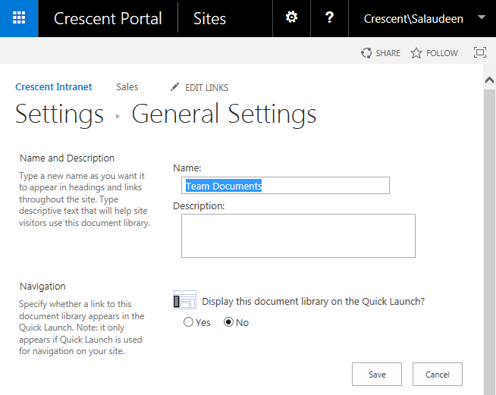Click the Follow star icon
This screenshot has height=395, width=496.
tap(416, 53)
